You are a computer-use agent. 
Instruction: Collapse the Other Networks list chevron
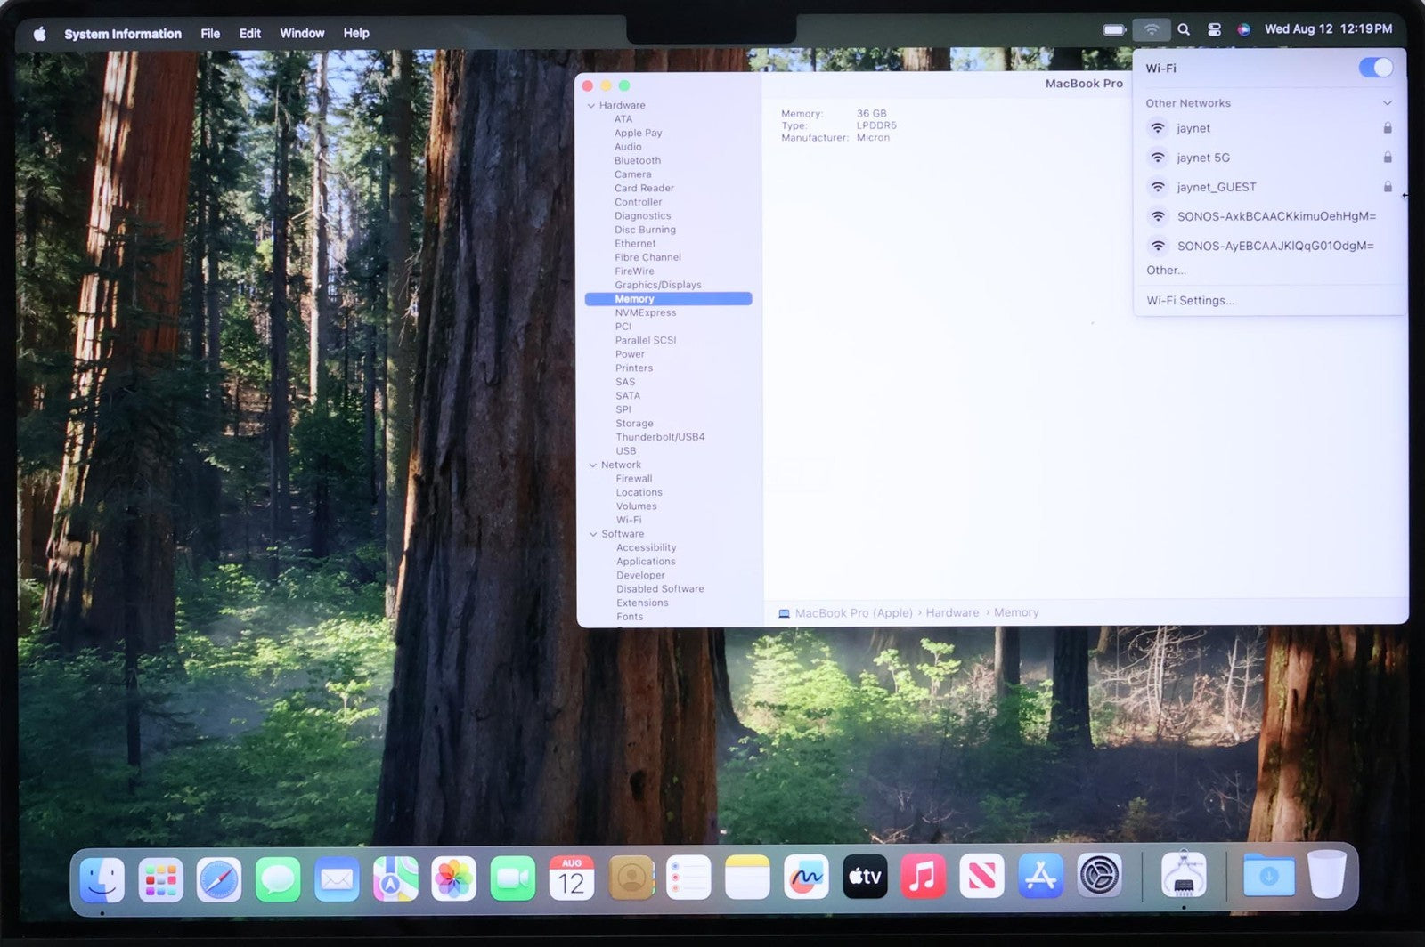coord(1387,103)
